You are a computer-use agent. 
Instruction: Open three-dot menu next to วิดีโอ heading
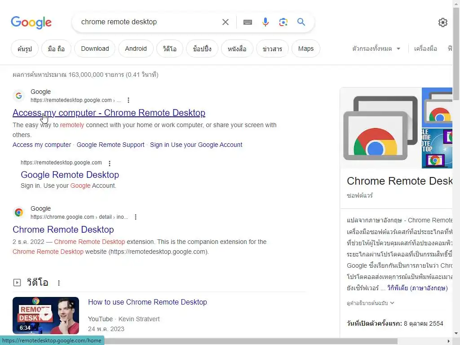59,283
